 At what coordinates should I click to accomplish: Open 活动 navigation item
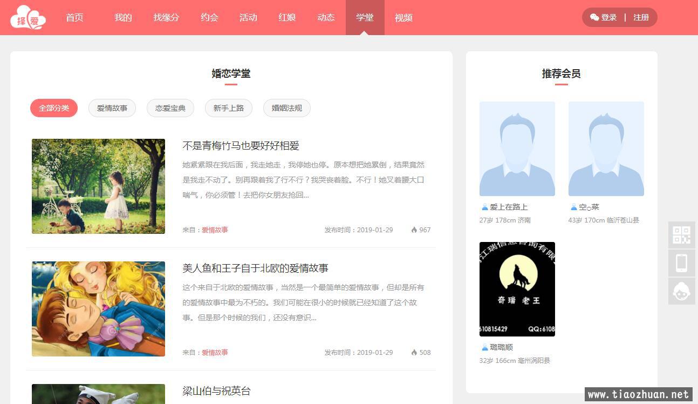[x=248, y=17]
